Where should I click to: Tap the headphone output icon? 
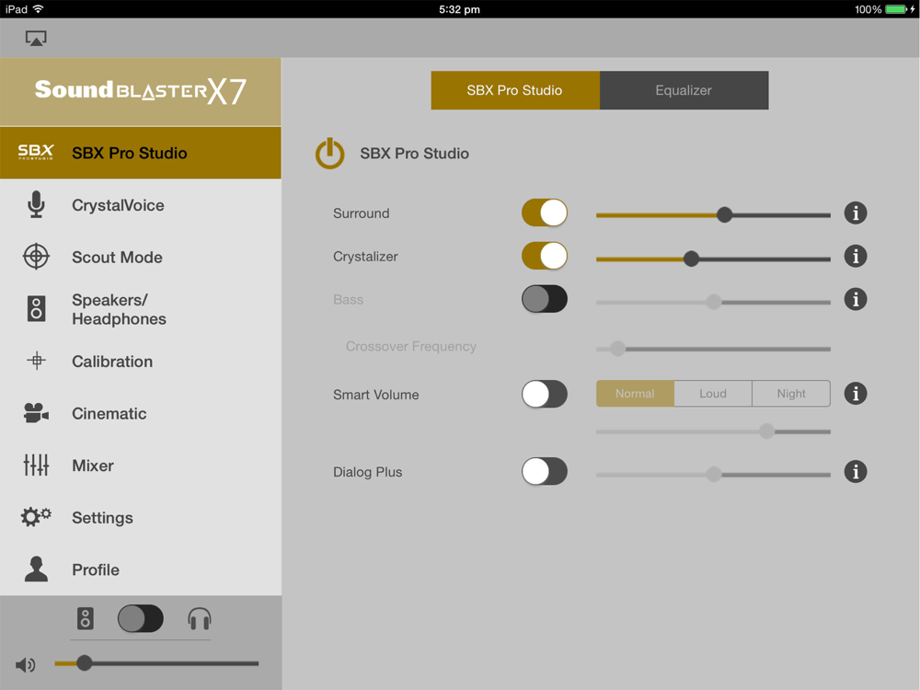click(200, 619)
